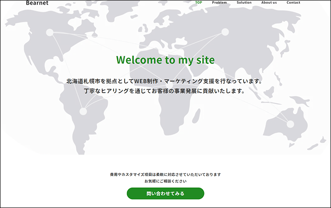Select the Welcome to my site heading
The image size is (331, 208).
165,60
